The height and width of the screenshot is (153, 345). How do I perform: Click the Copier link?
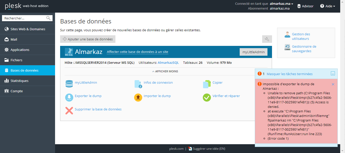pos(217,82)
